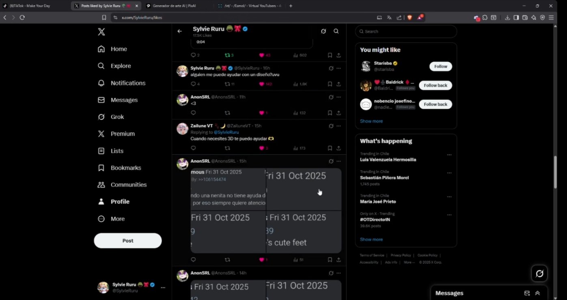Open options dots for María José Prieto trend
The height and width of the screenshot is (300, 567).
click(449, 197)
